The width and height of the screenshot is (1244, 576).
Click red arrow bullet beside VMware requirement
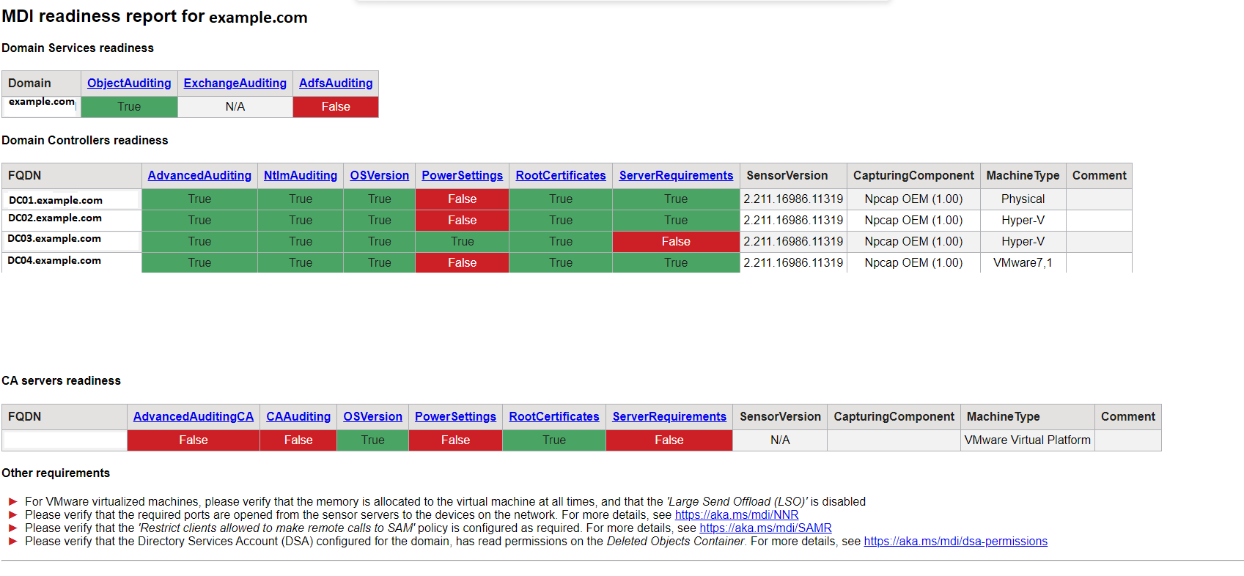click(x=12, y=502)
